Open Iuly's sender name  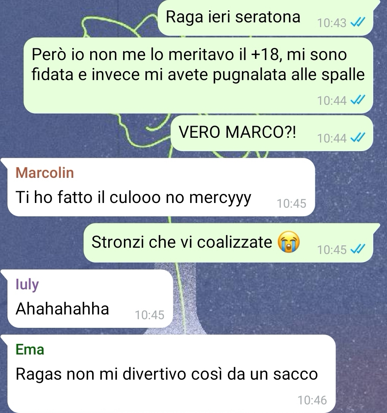tap(27, 285)
